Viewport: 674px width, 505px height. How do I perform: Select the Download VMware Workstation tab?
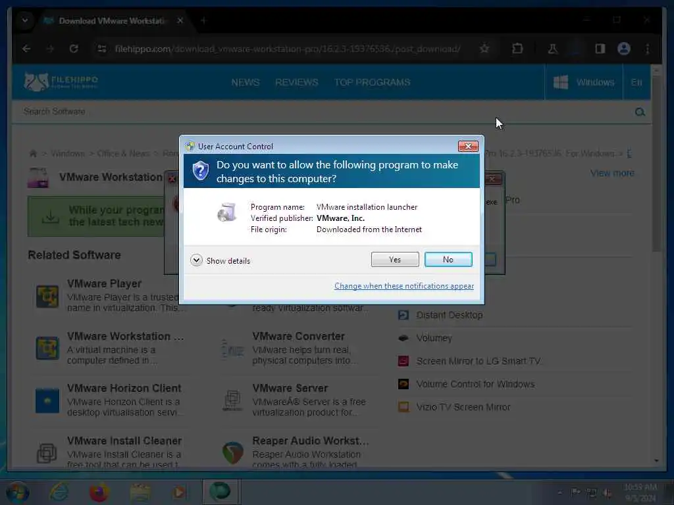(112, 20)
